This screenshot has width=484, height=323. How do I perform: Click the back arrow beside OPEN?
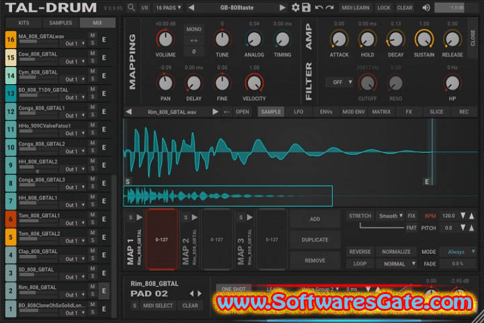(227, 112)
